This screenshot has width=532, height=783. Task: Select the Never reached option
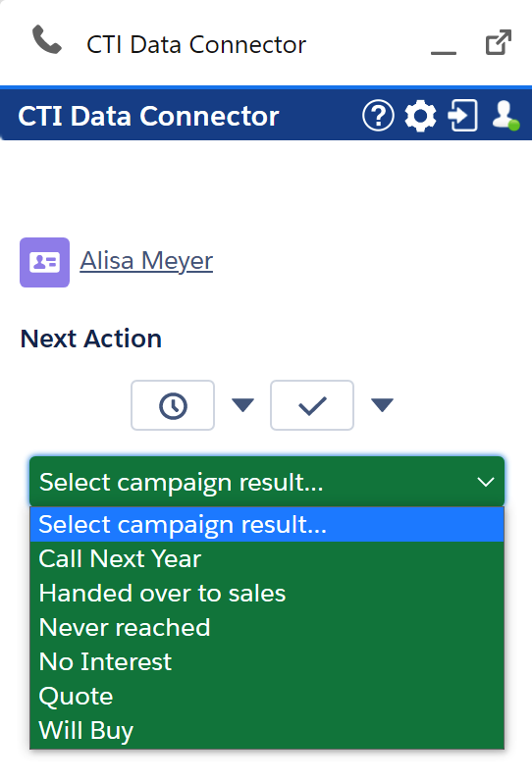coord(267,628)
